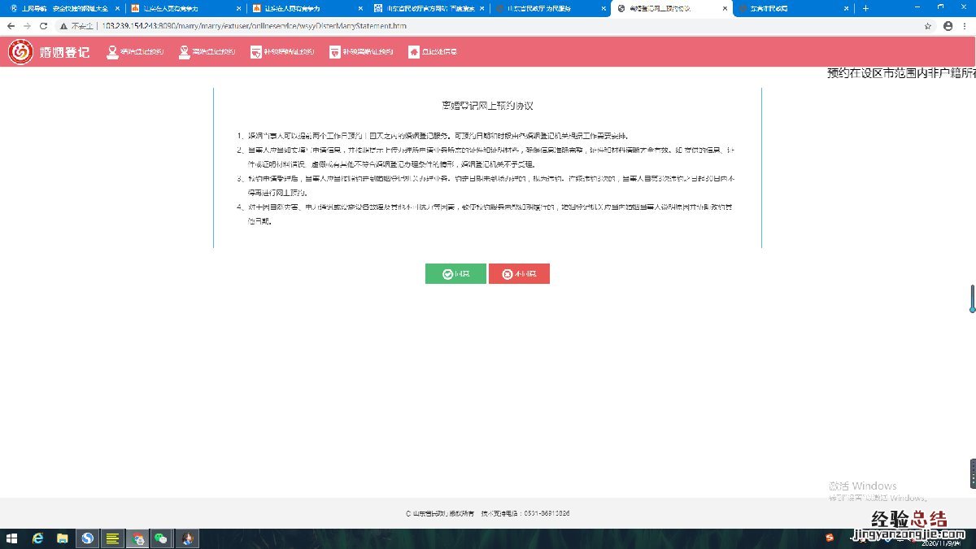
Task: Open the Chrome three-dot menu
Action: tap(965, 26)
